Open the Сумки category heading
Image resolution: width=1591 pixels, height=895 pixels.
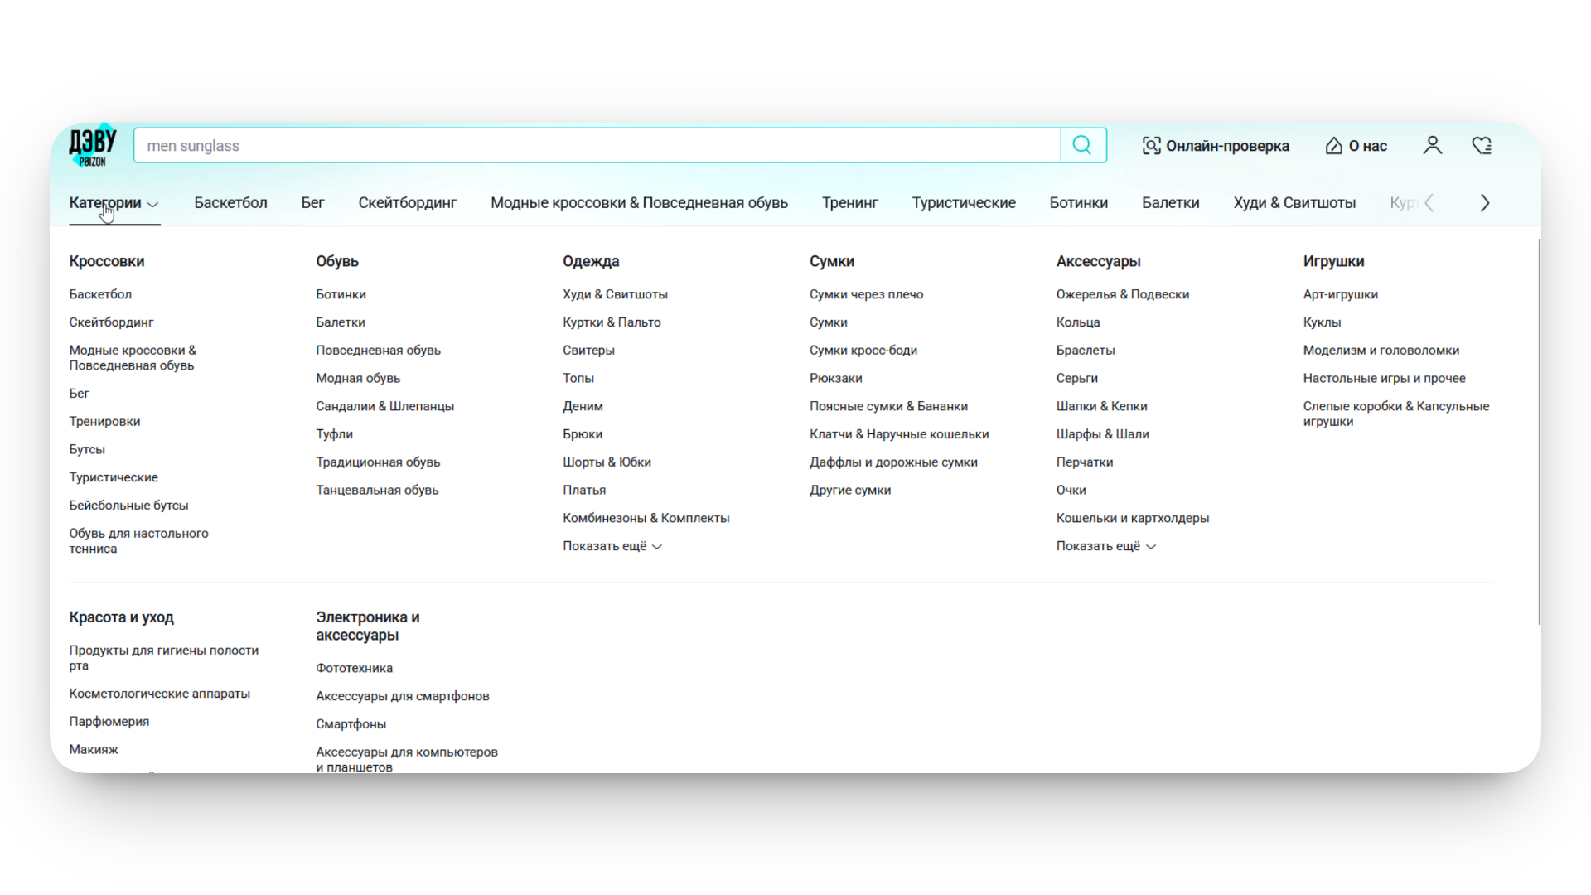(832, 261)
